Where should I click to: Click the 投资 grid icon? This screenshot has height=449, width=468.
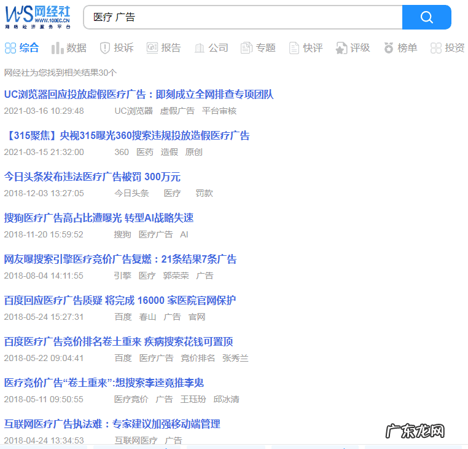[x=436, y=48]
